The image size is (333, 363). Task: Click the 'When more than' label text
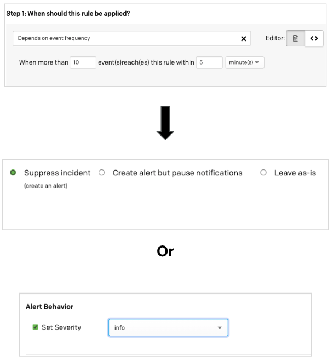[x=43, y=62]
